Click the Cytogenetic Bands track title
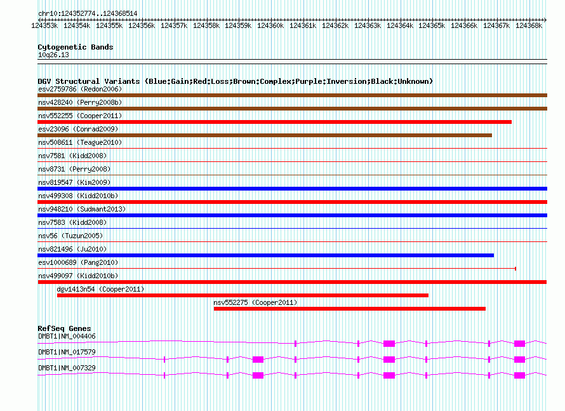 click(x=75, y=47)
